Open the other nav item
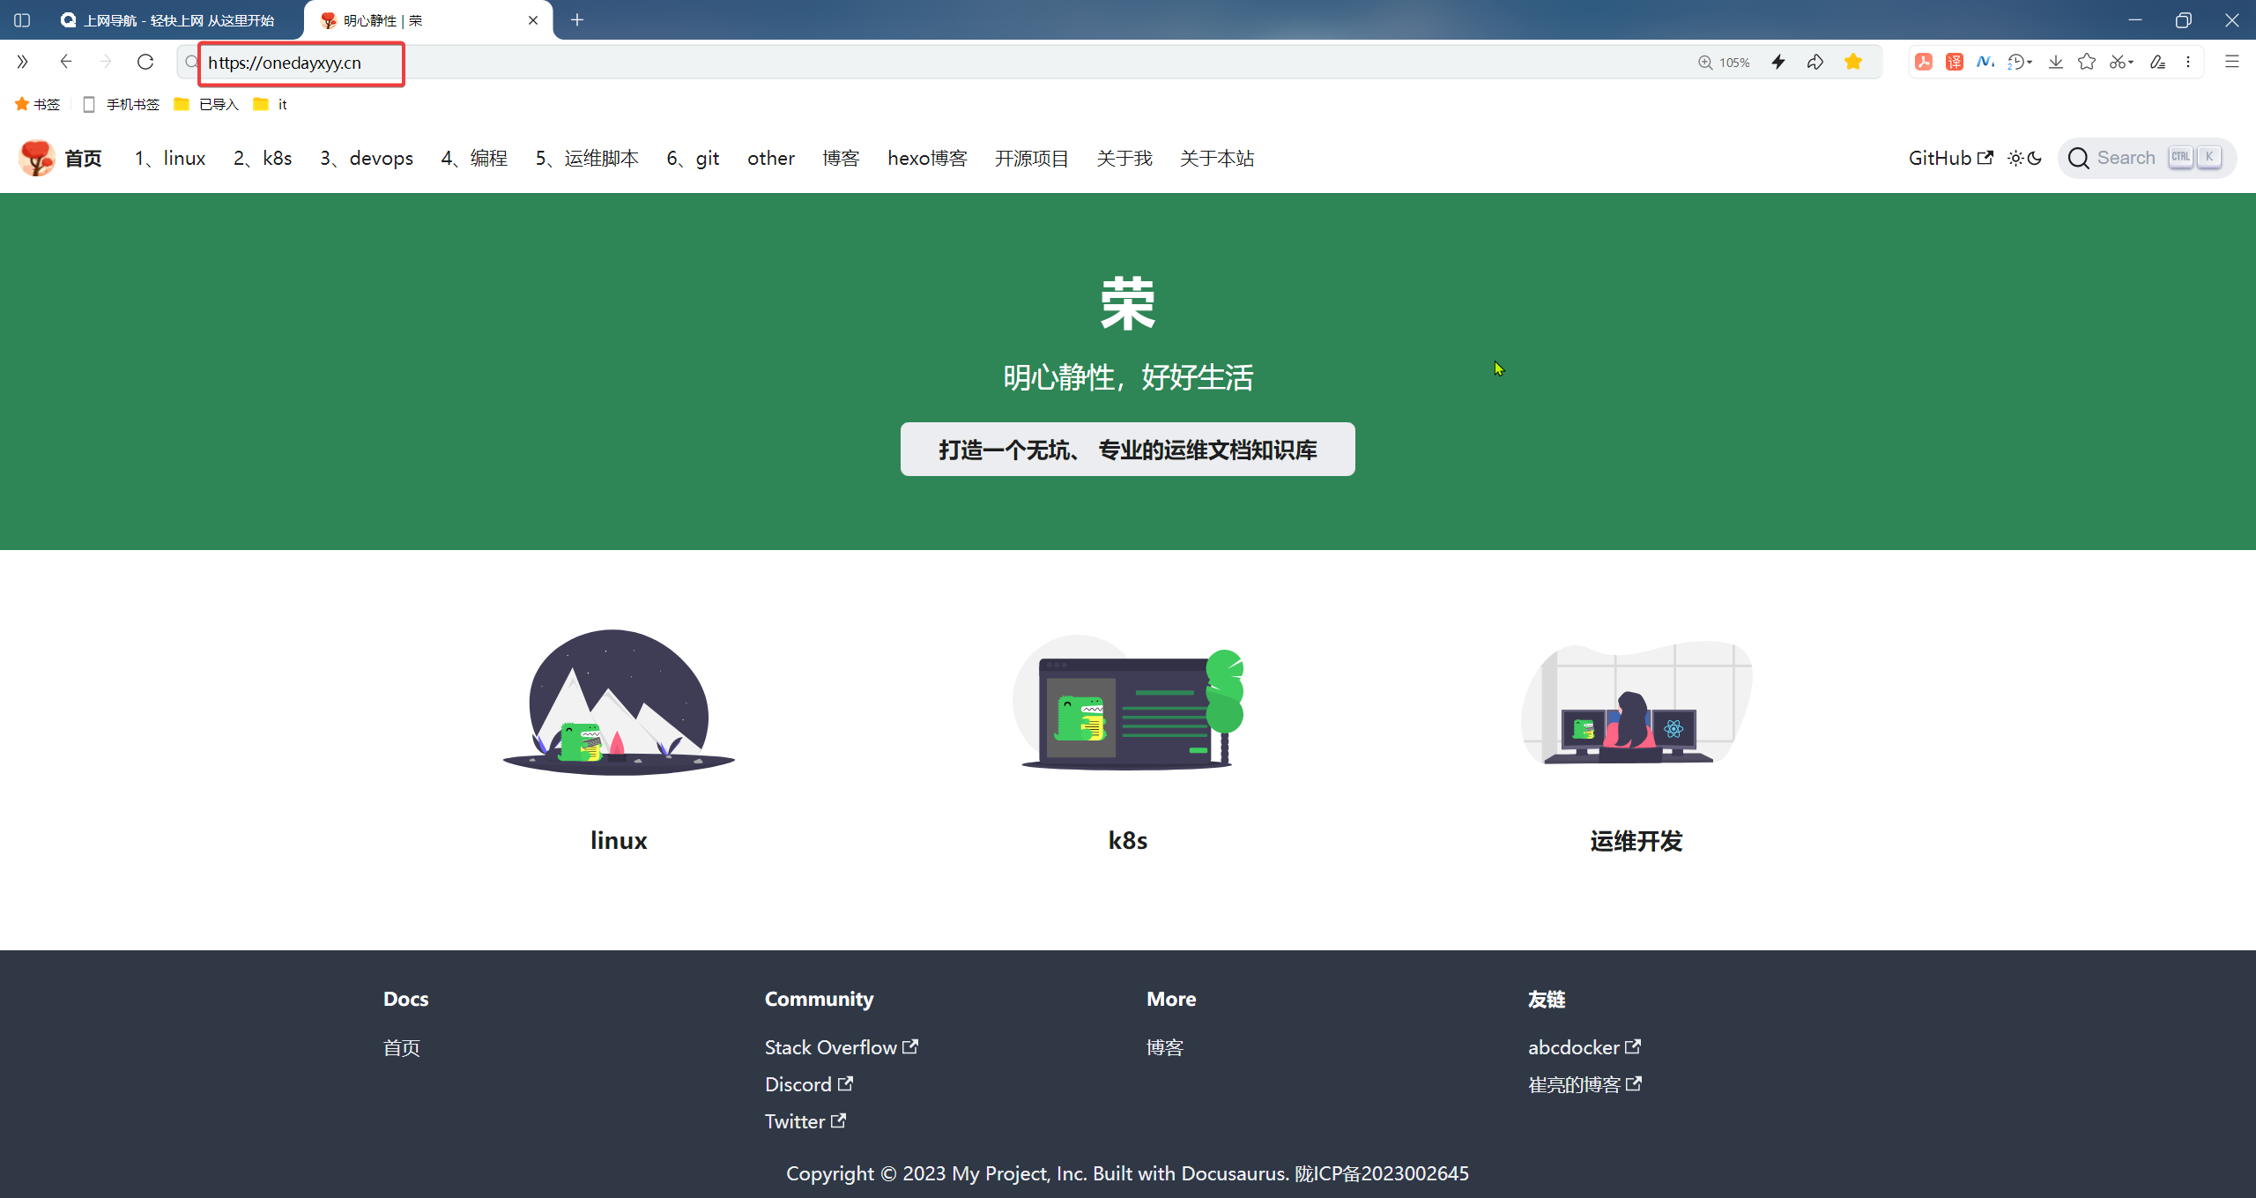The image size is (2256, 1198). pyautogui.click(x=771, y=158)
